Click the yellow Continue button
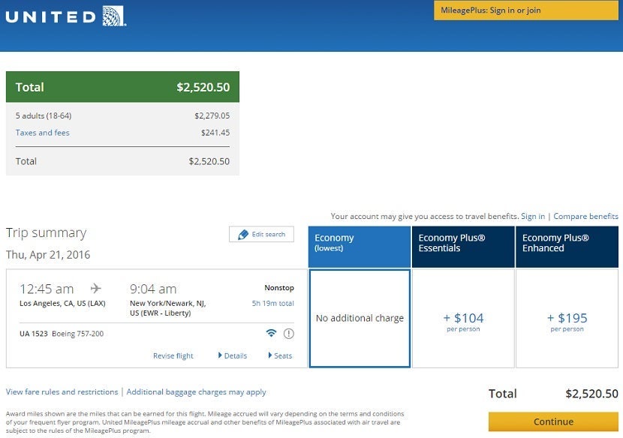This screenshot has width=623, height=438. coord(553,421)
